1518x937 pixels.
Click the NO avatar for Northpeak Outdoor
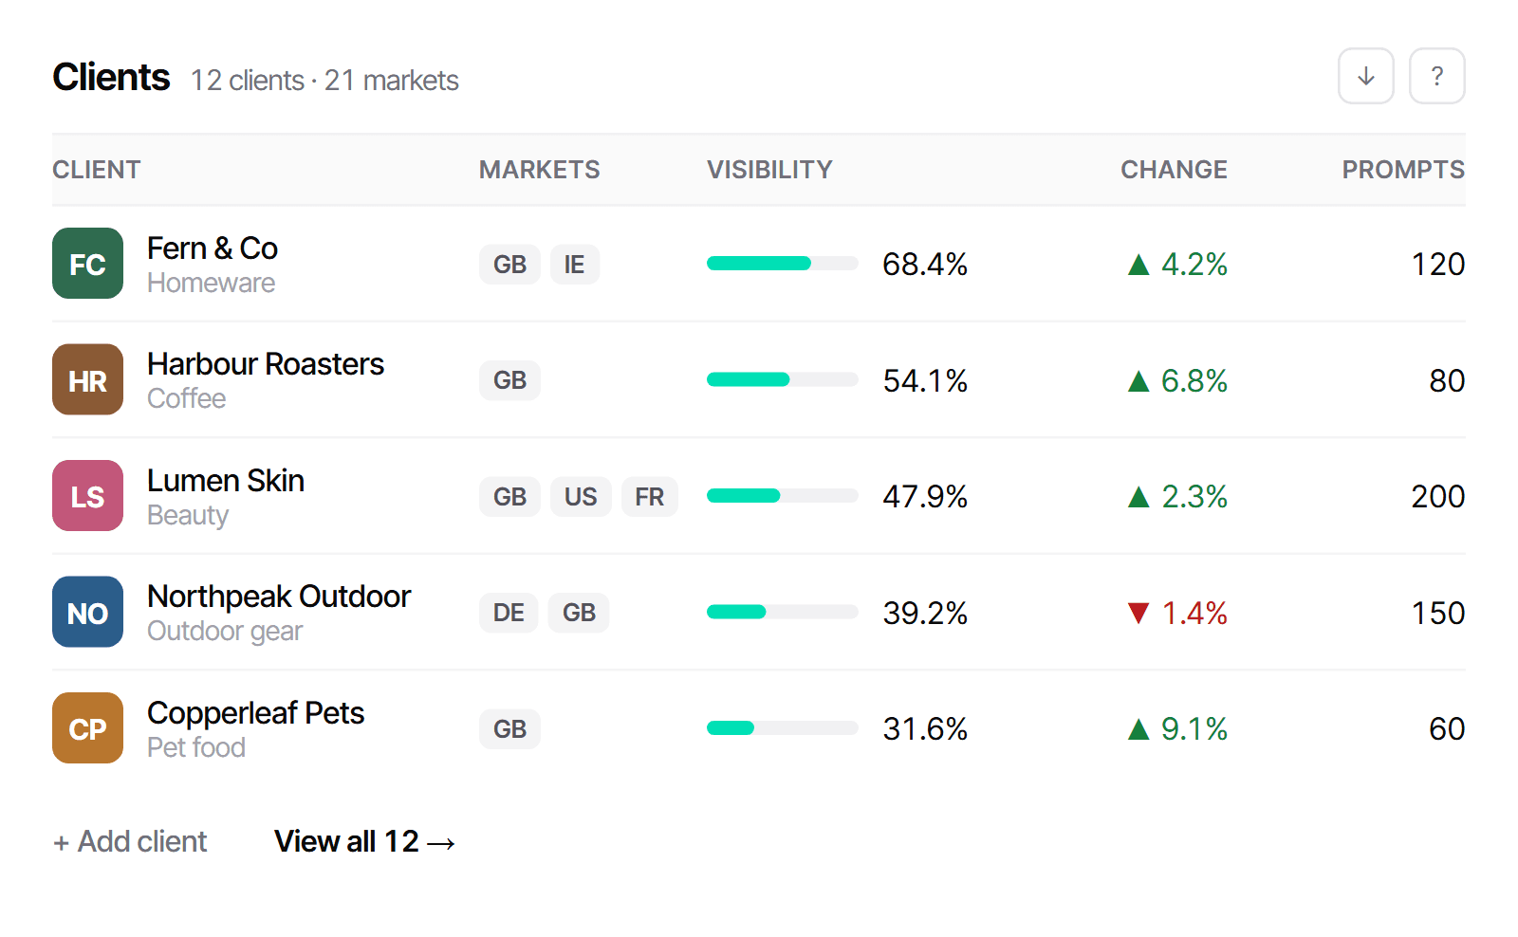tap(87, 612)
